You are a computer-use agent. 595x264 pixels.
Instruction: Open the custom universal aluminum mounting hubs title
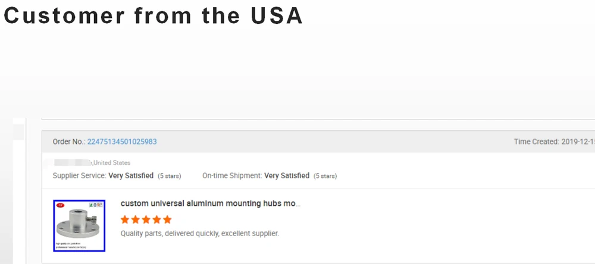click(x=210, y=203)
